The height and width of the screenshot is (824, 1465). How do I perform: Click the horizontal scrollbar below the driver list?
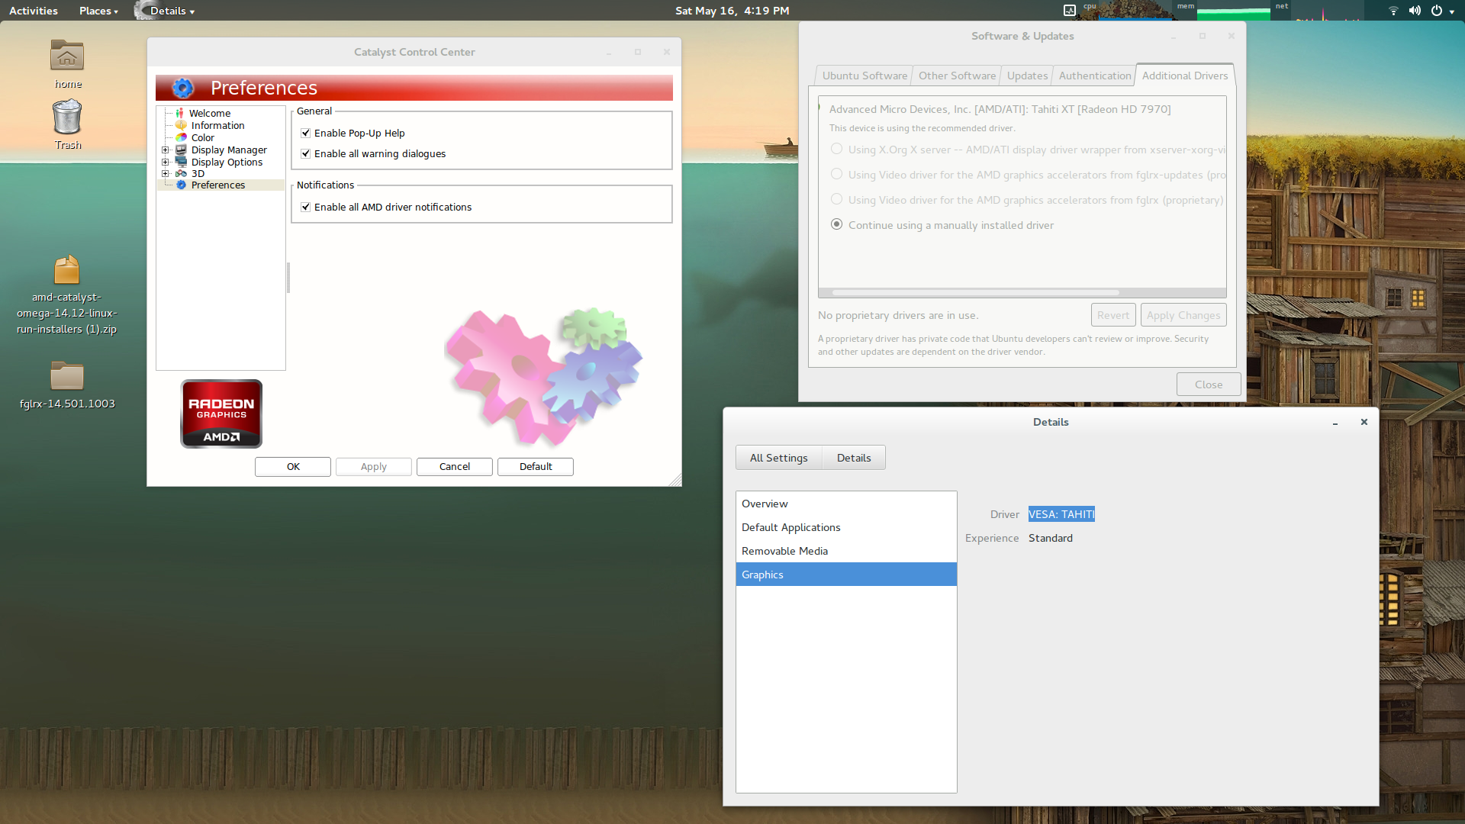coord(969,292)
